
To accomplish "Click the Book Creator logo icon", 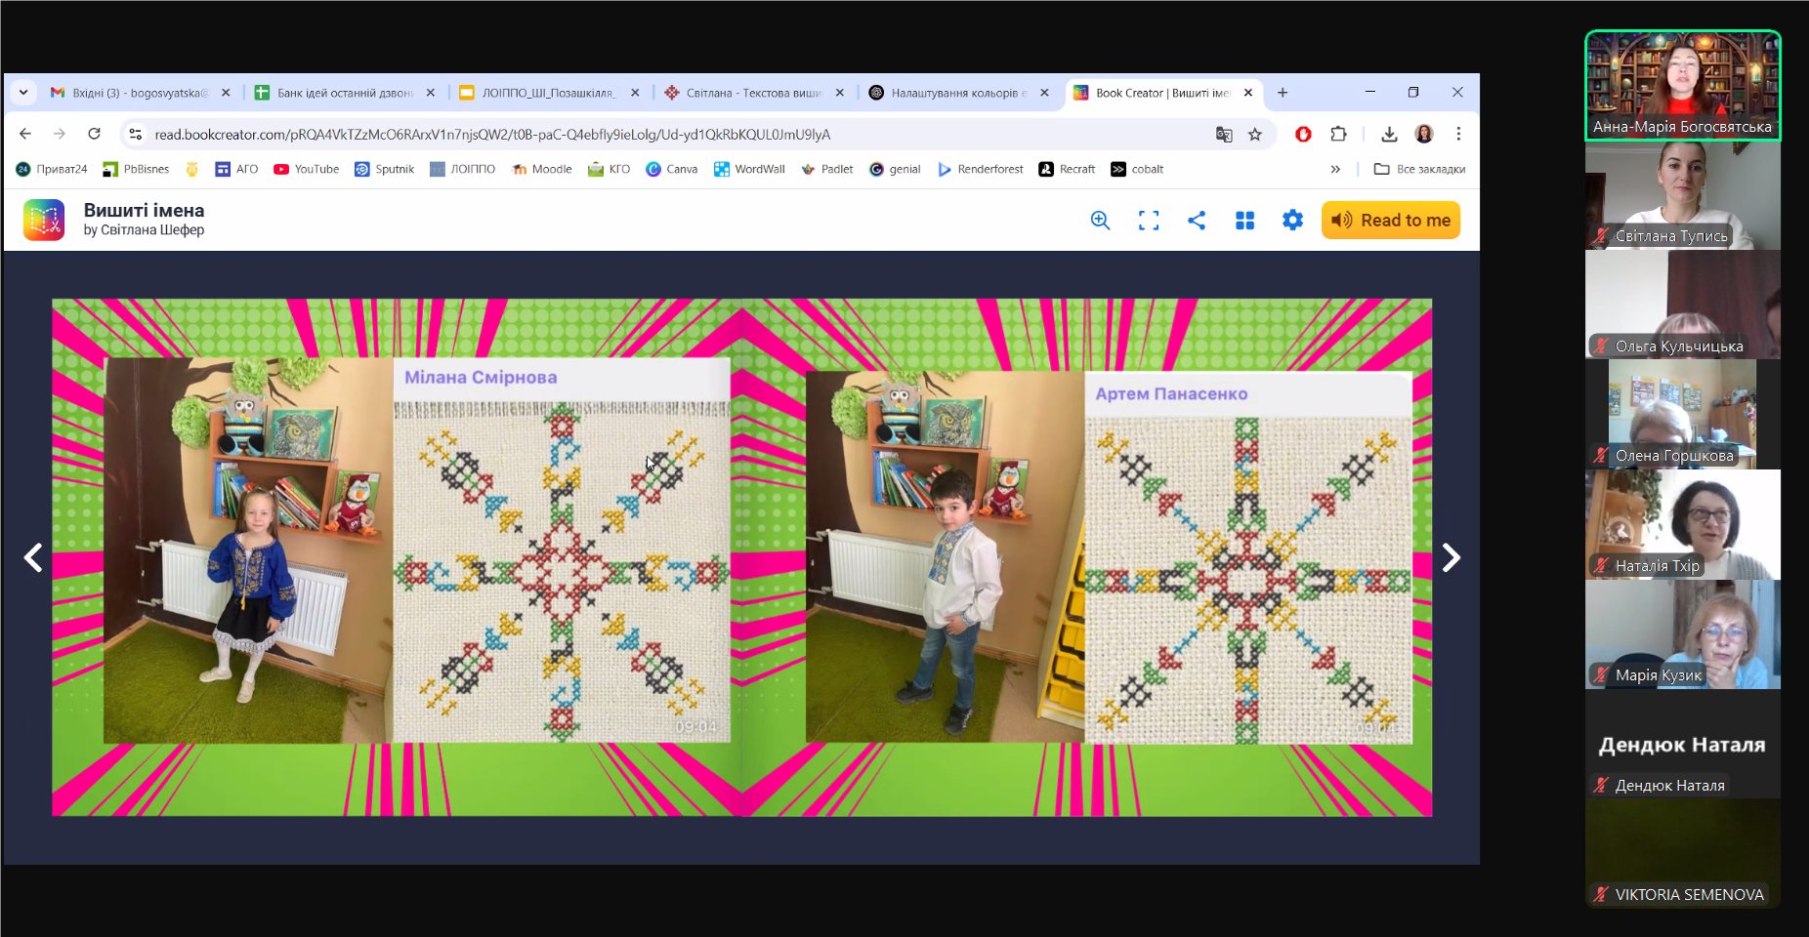I will (44, 221).
